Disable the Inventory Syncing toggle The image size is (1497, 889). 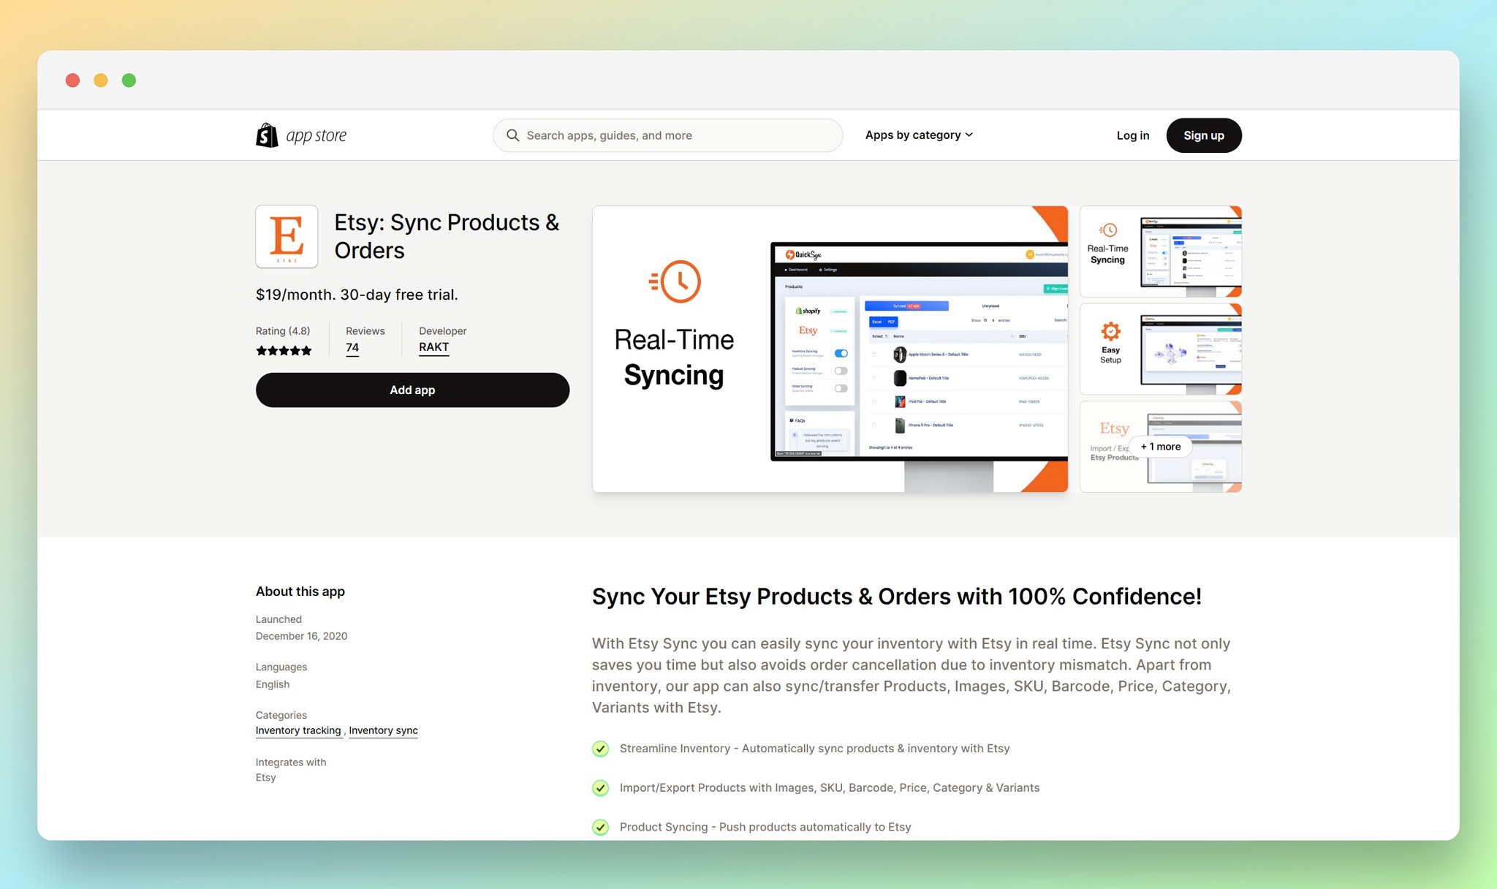[x=841, y=353]
